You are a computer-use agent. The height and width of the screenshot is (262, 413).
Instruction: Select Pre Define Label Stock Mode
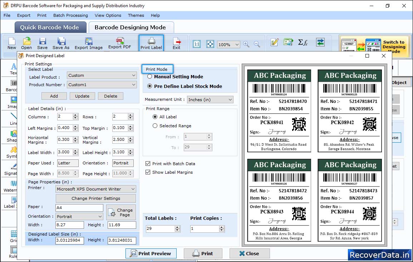pyautogui.click(x=149, y=86)
